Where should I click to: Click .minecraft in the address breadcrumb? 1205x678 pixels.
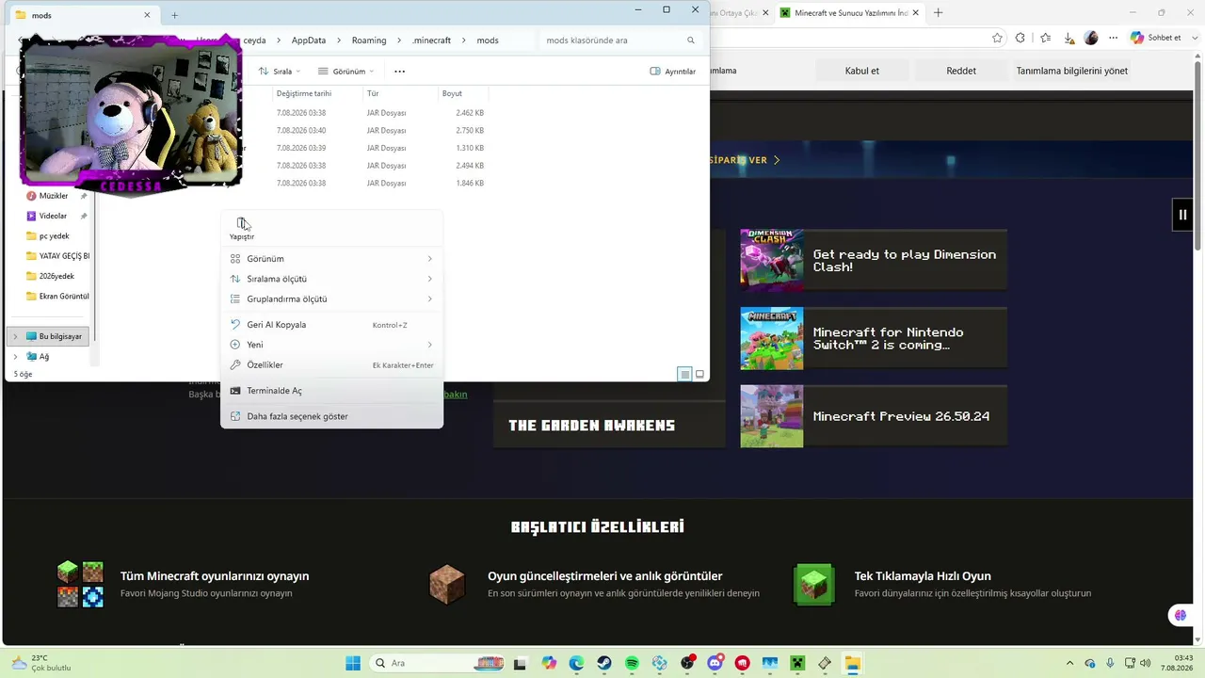[431, 40]
